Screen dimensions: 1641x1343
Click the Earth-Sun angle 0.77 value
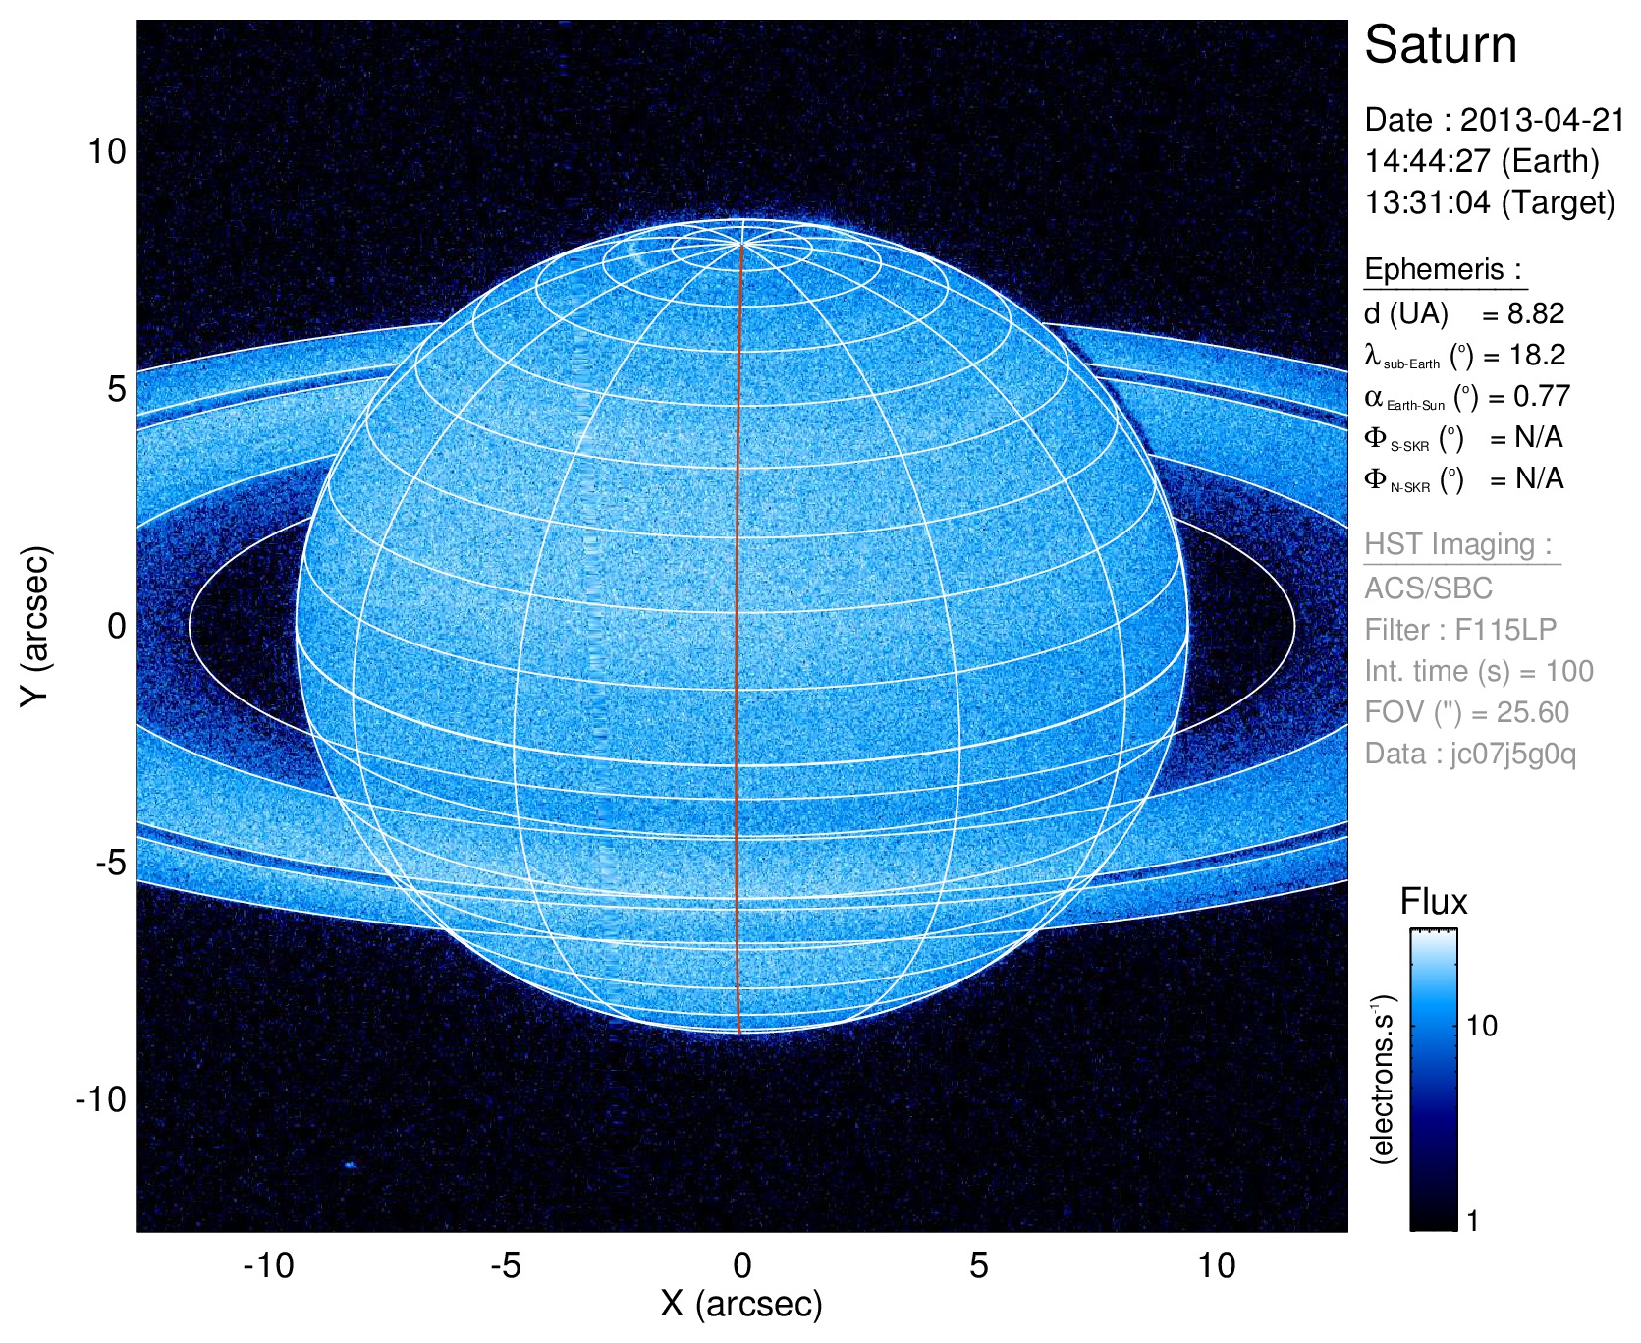1541,396
